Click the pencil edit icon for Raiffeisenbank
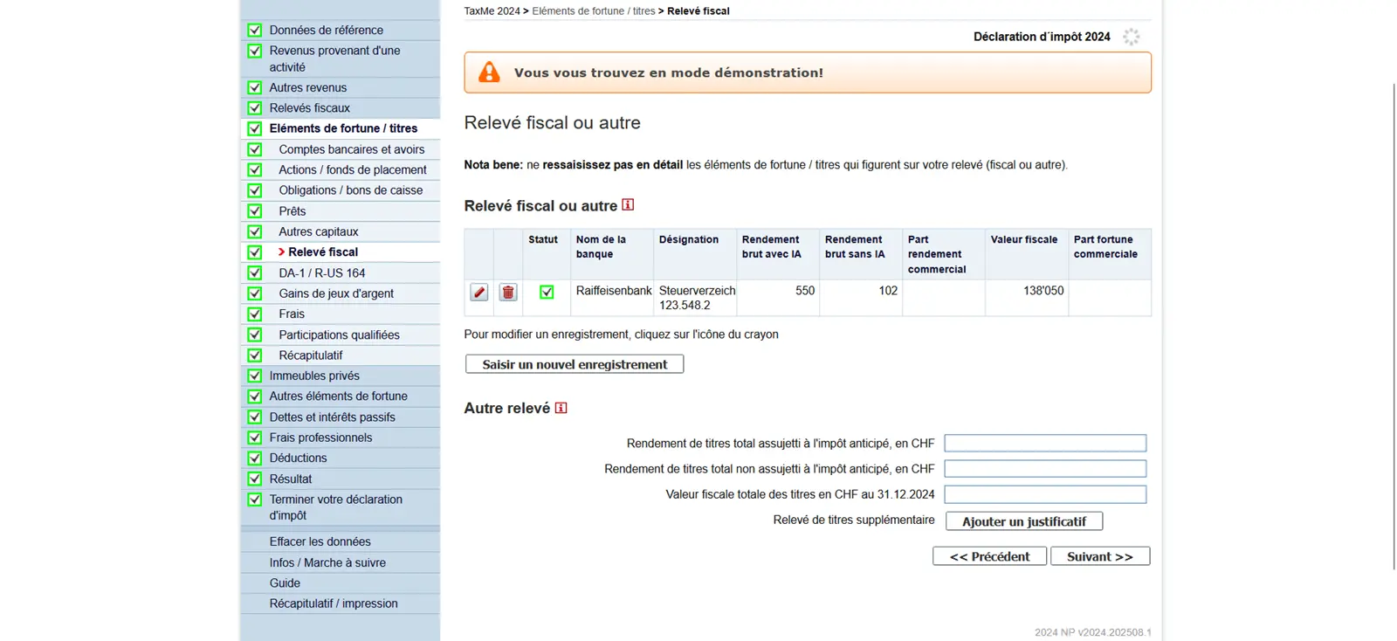The width and height of the screenshot is (1397, 641). coord(479,293)
